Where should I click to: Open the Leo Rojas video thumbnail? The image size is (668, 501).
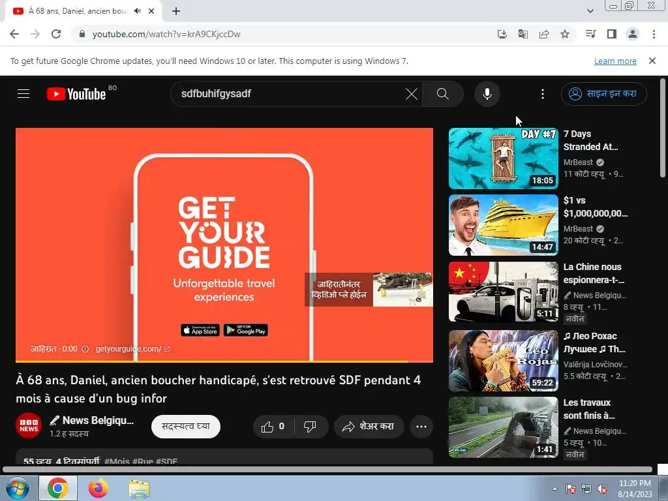(503, 361)
